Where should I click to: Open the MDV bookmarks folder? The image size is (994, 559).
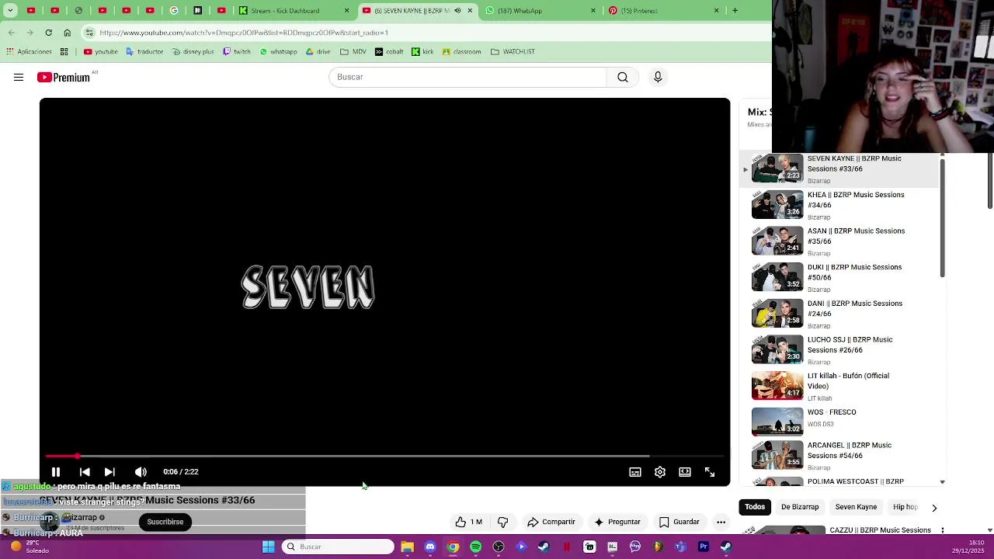tap(353, 52)
